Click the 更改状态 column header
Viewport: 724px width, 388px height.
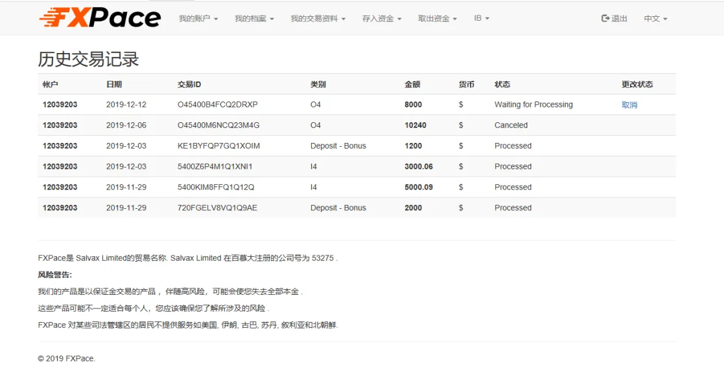pyautogui.click(x=637, y=85)
